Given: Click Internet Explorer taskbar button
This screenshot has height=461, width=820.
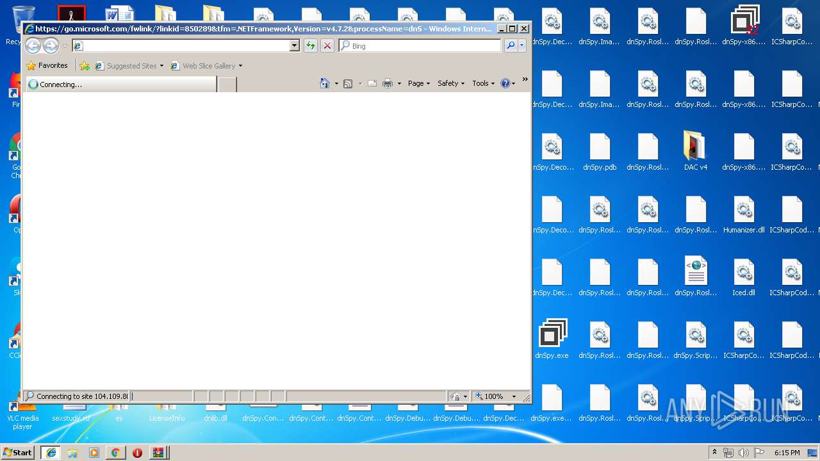Looking at the screenshot, I should pos(51,452).
